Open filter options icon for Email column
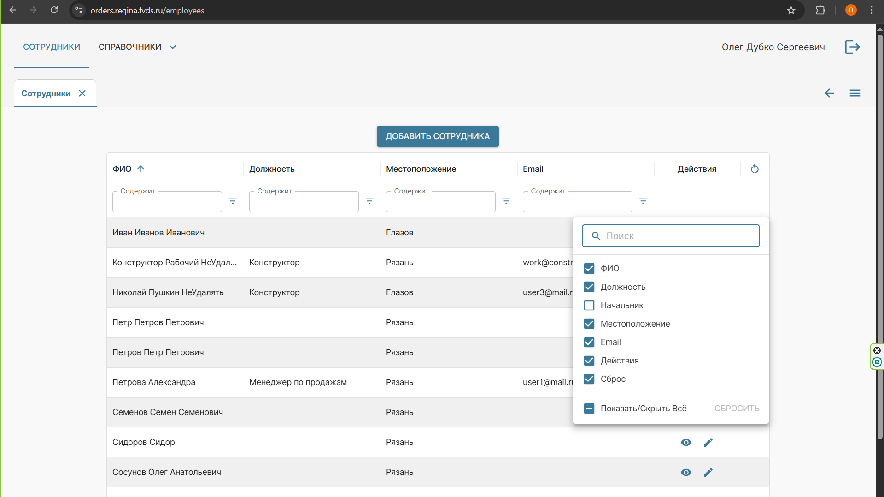This screenshot has width=884, height=497. [x=643, y=201]
